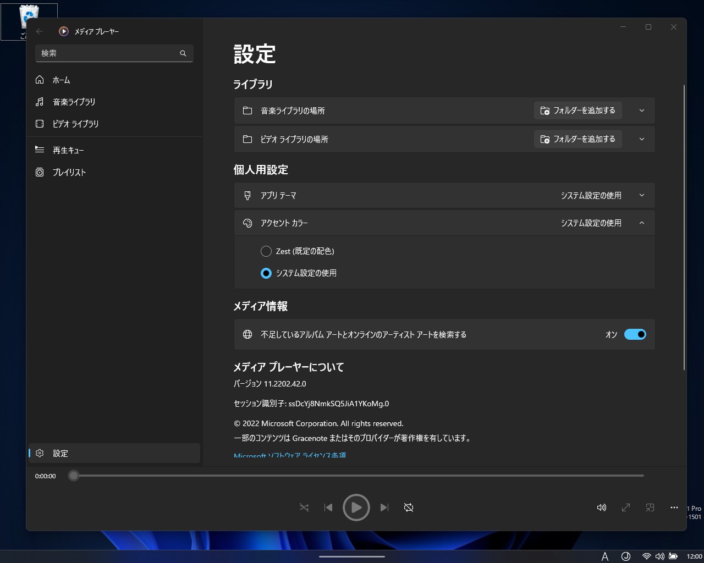Skip to the next track
The image size is (704, 563).
click(x=384, y=507)
